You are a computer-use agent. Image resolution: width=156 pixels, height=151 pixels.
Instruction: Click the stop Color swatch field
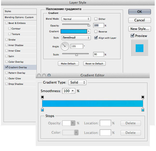tap(68, 133)
